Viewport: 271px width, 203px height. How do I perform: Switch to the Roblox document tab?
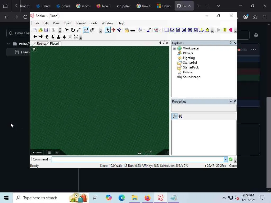[x=42, y=44]
